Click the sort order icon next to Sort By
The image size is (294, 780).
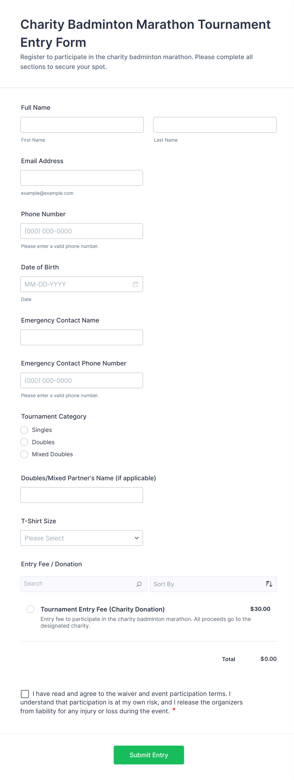269,584
